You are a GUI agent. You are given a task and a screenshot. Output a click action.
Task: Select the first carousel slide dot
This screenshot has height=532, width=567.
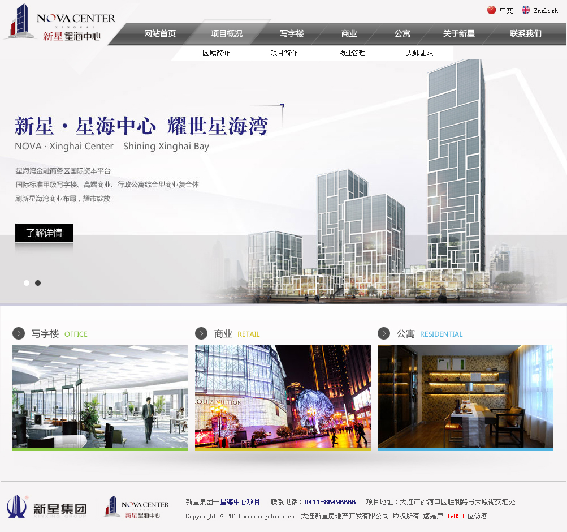[27, 283]
